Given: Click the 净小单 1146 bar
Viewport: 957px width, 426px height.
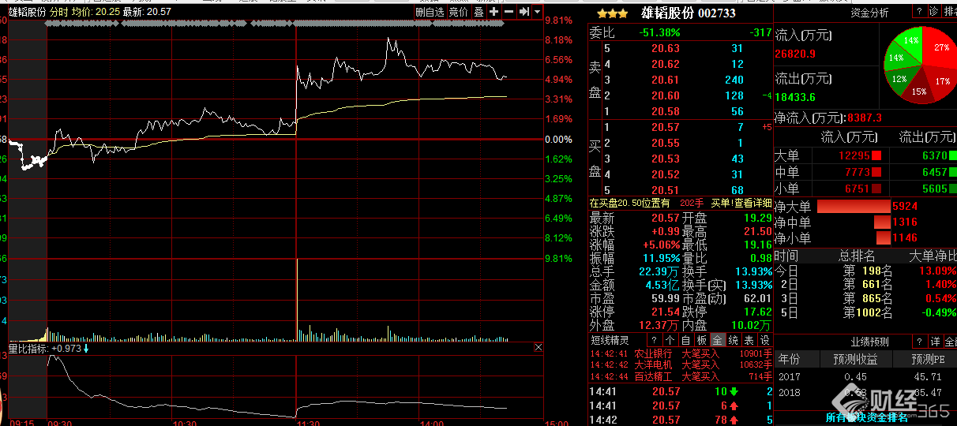Looking at the screenshot, I should pyautogui.click(x=883, y=237).
